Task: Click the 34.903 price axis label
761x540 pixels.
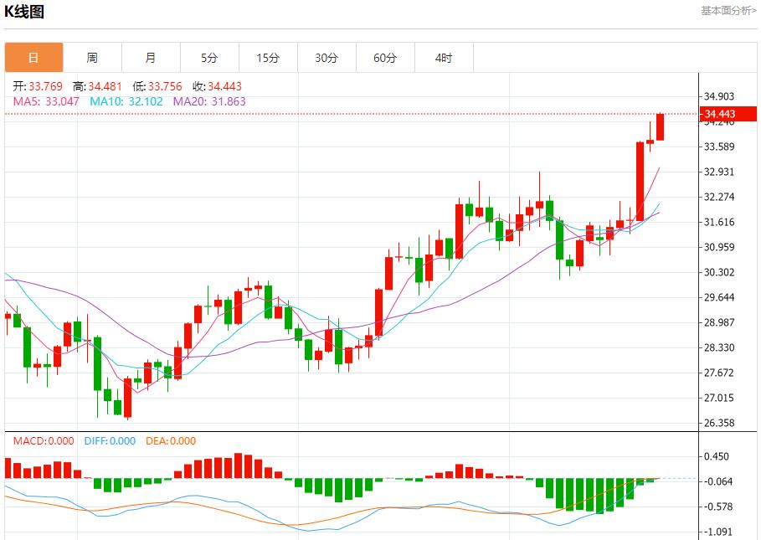Action: pyautogui.click(x=720, y=96)
